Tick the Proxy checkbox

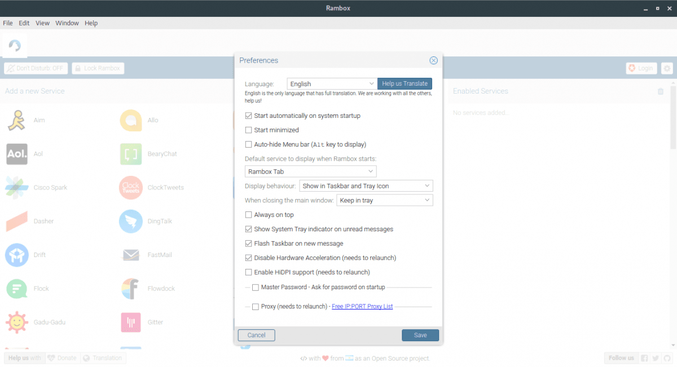256,307
